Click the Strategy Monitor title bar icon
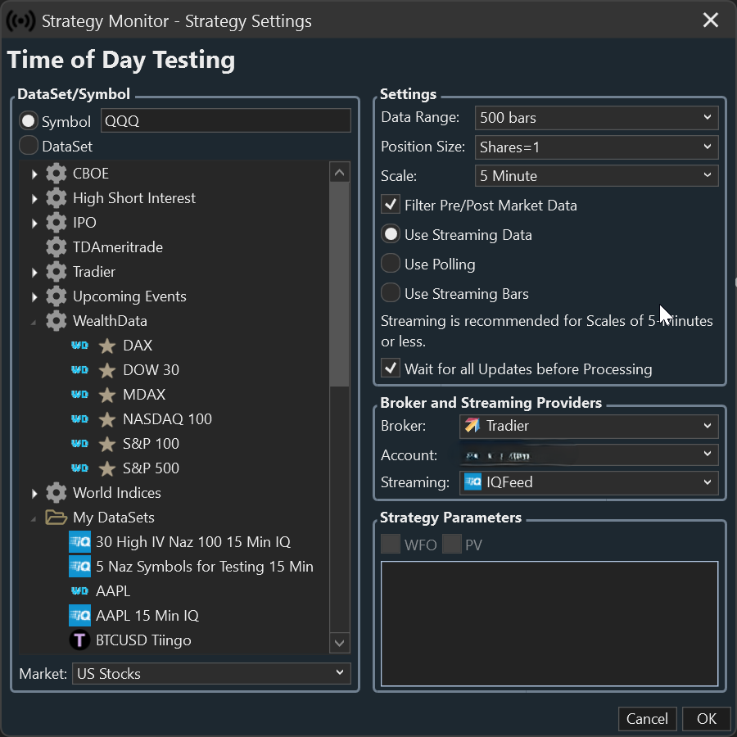The image size is (737, 737). 20,21
